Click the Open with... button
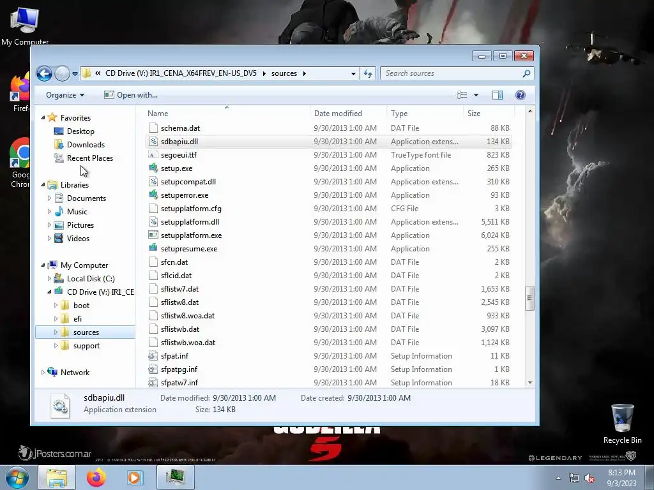The height and width of the screenshot is (490, 654). click(131, 95)
